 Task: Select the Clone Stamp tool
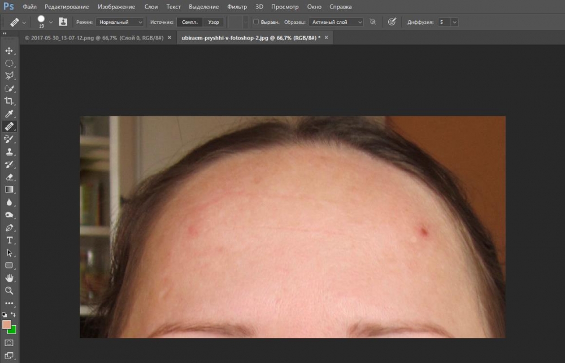[x=9, y=152]
